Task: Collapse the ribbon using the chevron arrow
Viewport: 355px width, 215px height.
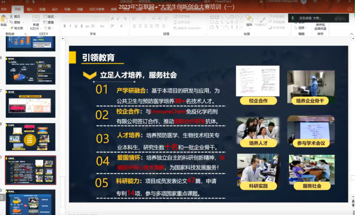Action: (x=352, y=34)
